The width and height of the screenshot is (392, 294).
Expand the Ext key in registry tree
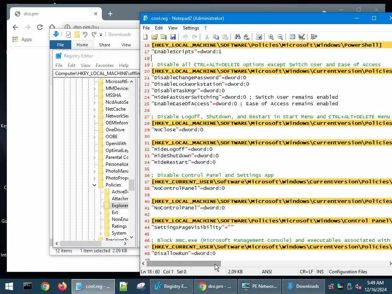(101, 212)
